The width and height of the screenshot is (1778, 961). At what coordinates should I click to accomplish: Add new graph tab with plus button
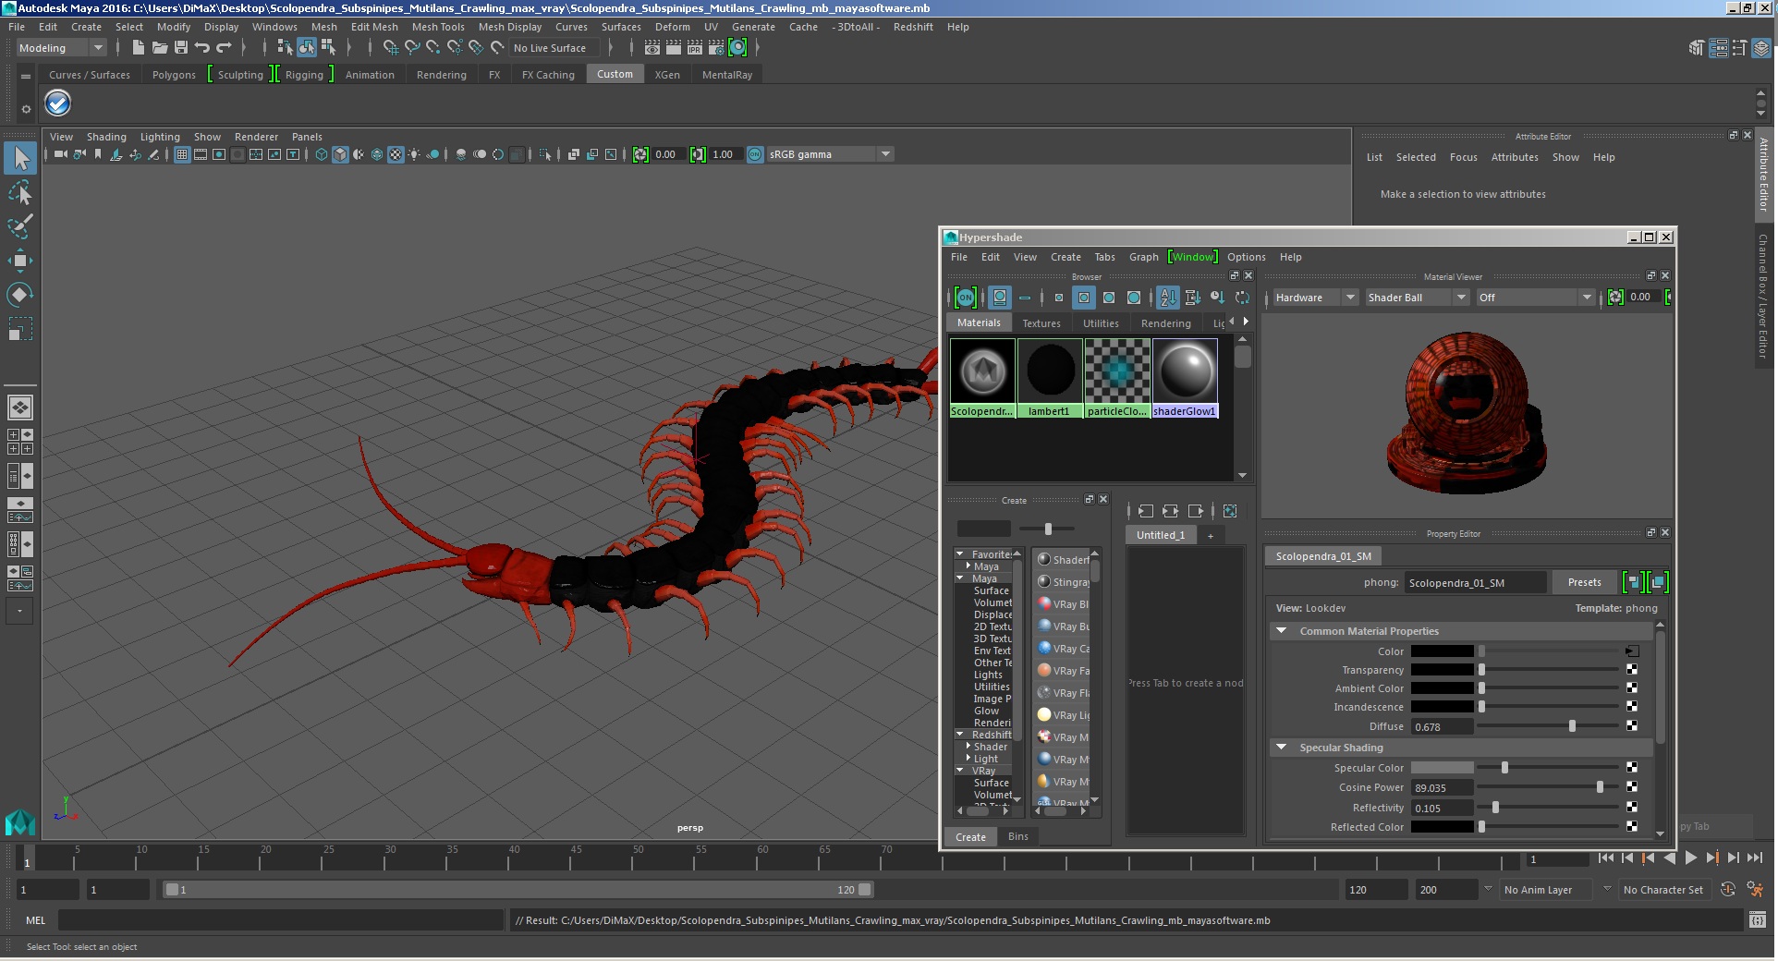(x=1210, y=535)
